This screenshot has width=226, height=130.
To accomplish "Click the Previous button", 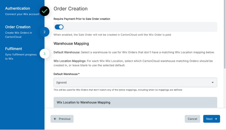I will point(62,119).
